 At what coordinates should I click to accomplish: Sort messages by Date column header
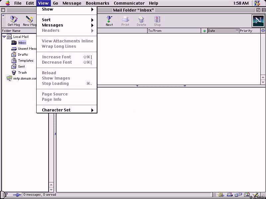tap(221, 31)
